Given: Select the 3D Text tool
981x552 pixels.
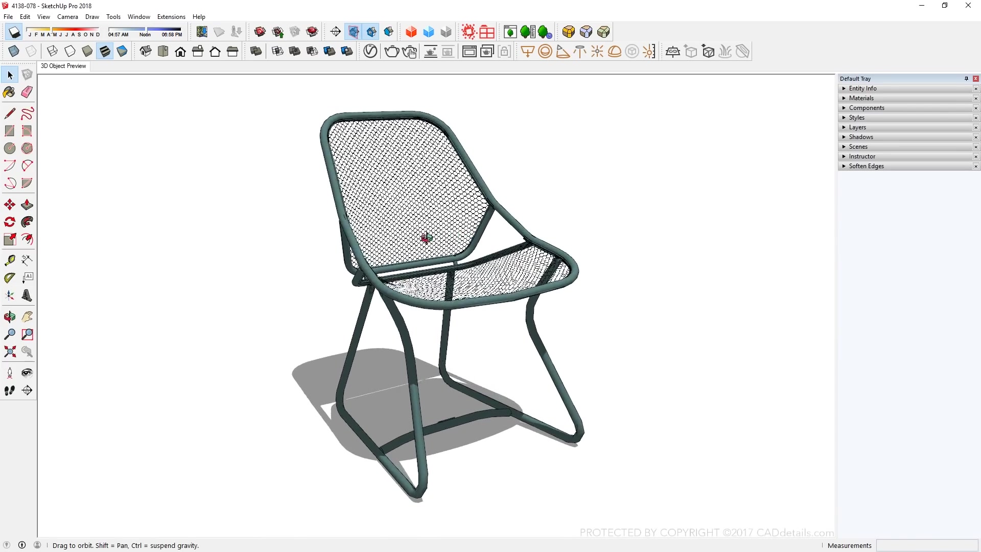Looking at the screenshot, I should [27, 295].
